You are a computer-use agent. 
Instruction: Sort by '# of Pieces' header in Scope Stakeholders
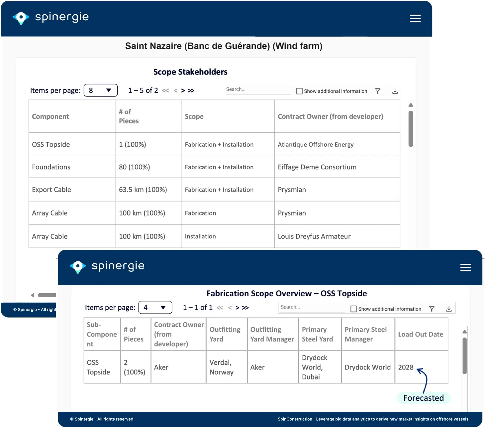[x=149, y=117]
